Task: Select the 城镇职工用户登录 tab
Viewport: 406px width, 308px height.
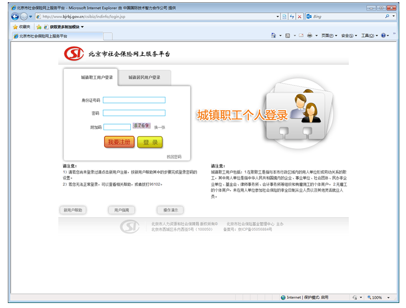Action: (97, 78)
